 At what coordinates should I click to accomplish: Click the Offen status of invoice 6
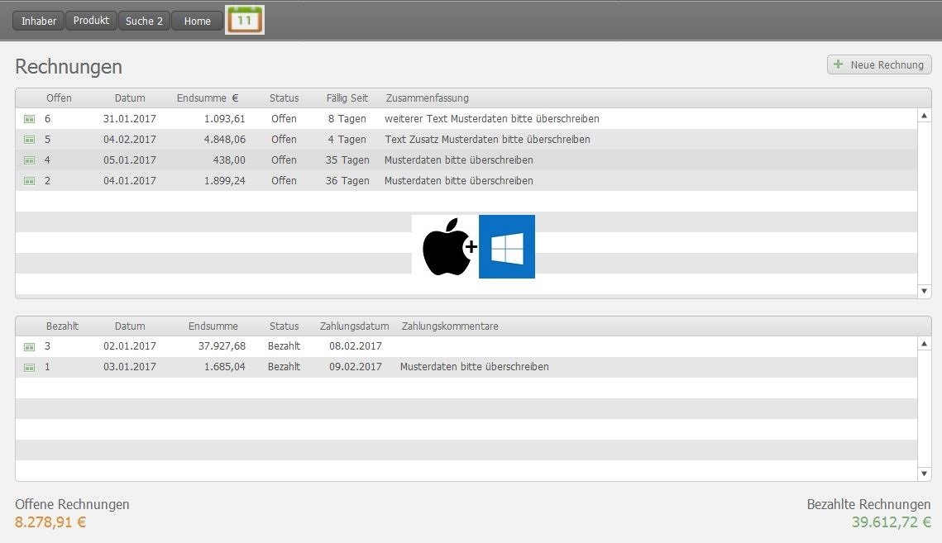(x=284, y=119)
